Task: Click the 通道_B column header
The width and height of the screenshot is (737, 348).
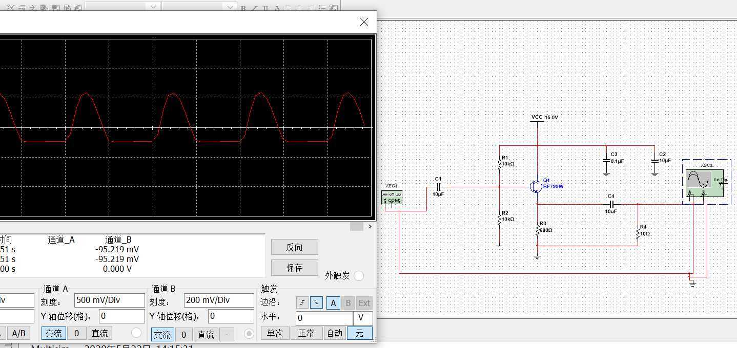Action: pyautogui.click(x=118, y=240)
